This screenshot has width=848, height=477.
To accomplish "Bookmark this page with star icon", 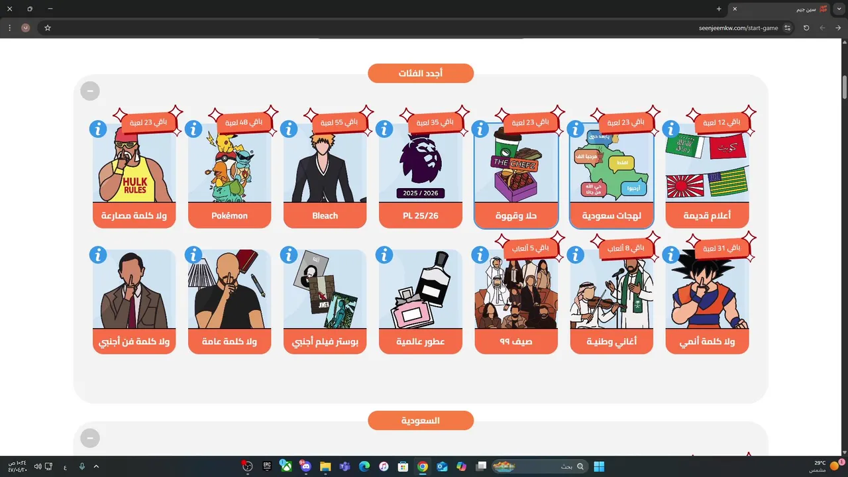I will point(48,28).
